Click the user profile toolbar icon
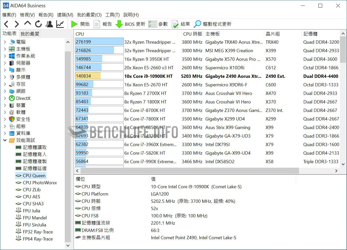Screen dimensions: 347x250 [49, 24]
